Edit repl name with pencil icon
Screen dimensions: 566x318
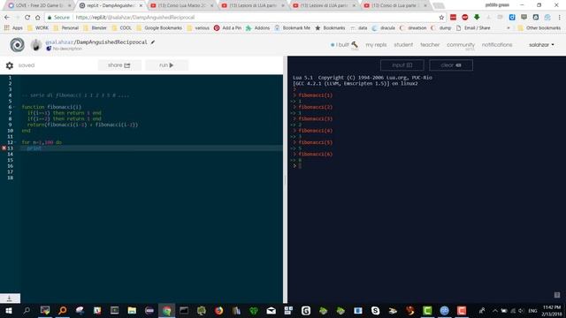[x=153, y=42]
